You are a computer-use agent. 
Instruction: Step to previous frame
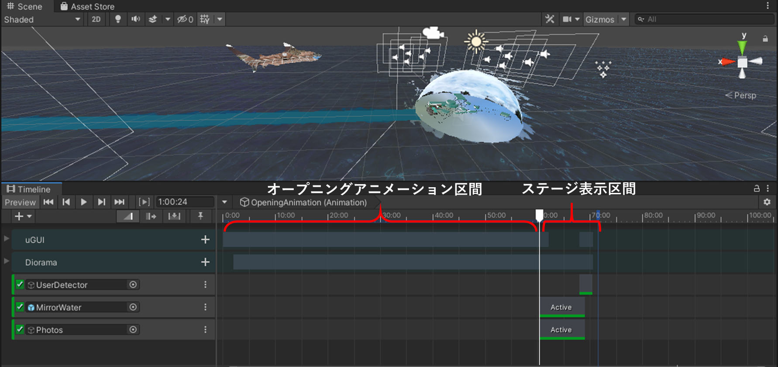click(x=66, y=202)
